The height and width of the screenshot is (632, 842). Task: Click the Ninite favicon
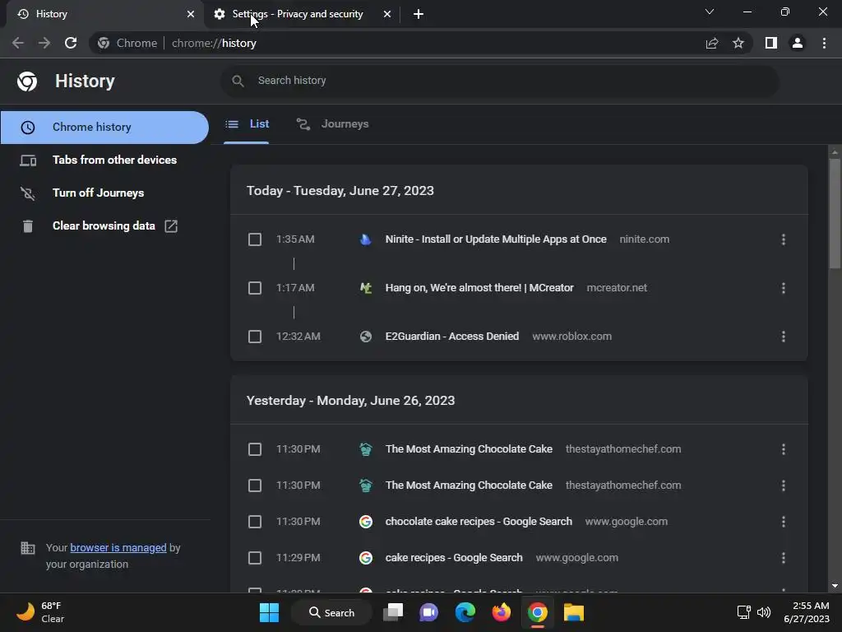(366, 239)
